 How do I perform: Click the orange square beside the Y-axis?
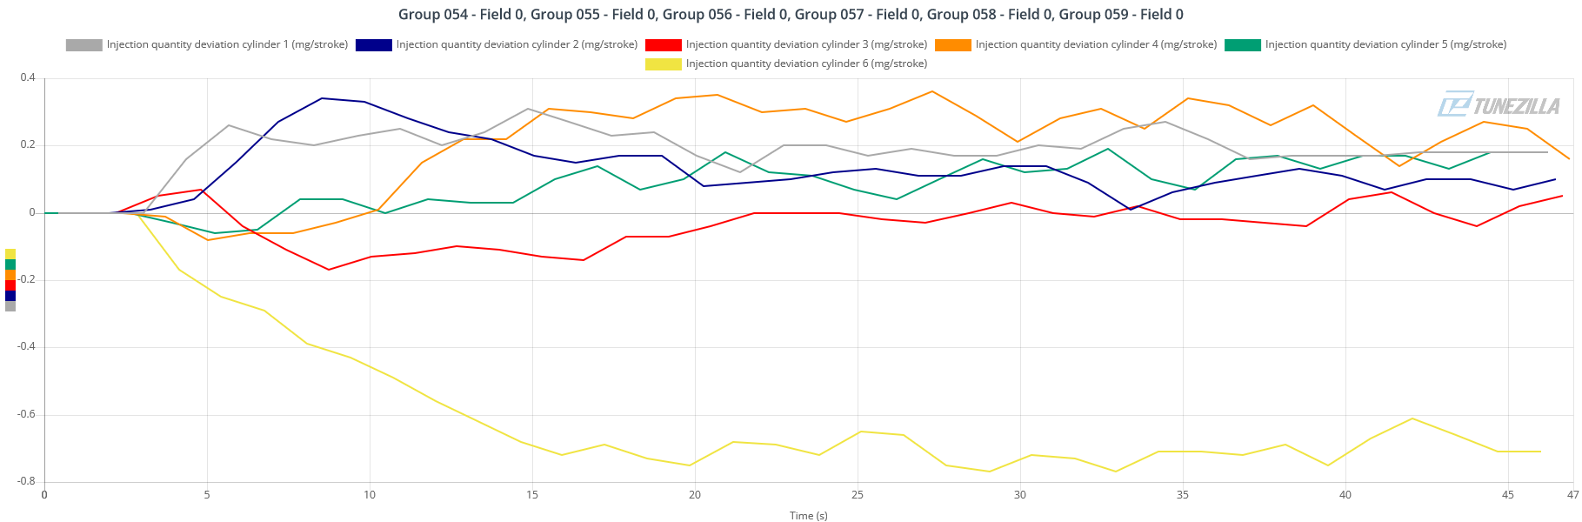click(10, 275)
